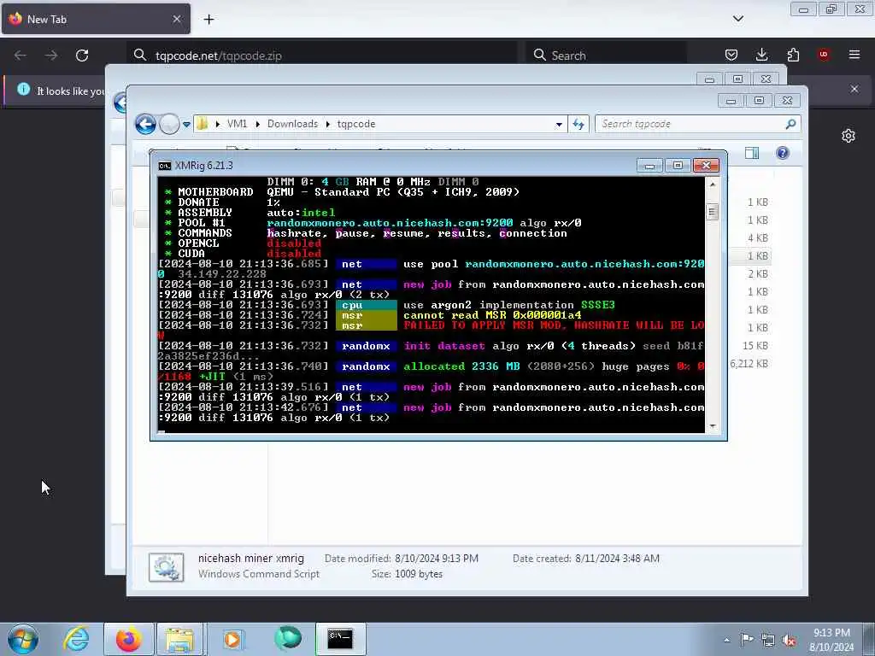Click Date modified value 8/10/2024 9:13 PM
875x656 pixels.
(437, 559)
